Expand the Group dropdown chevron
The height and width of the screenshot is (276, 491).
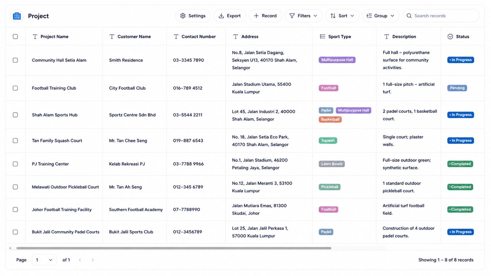coord(392,16)
